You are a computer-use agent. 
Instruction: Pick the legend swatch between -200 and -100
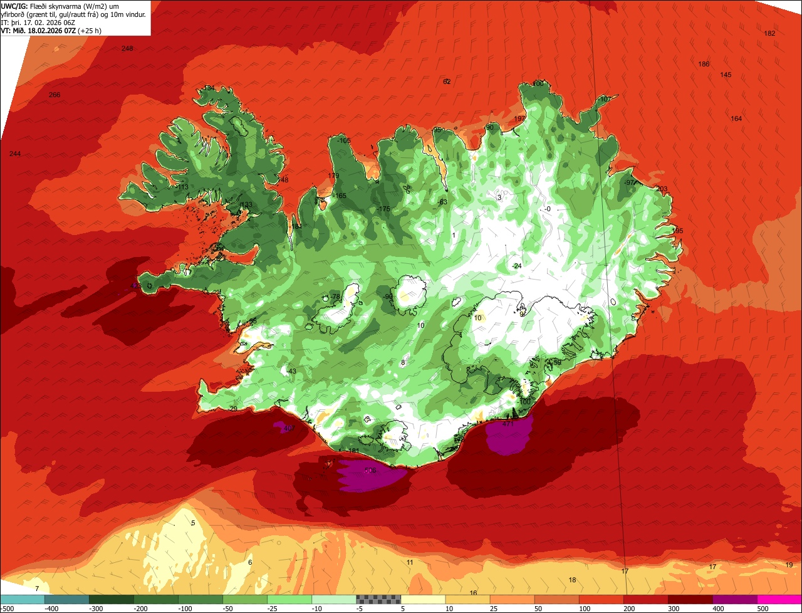coord(156,599)
